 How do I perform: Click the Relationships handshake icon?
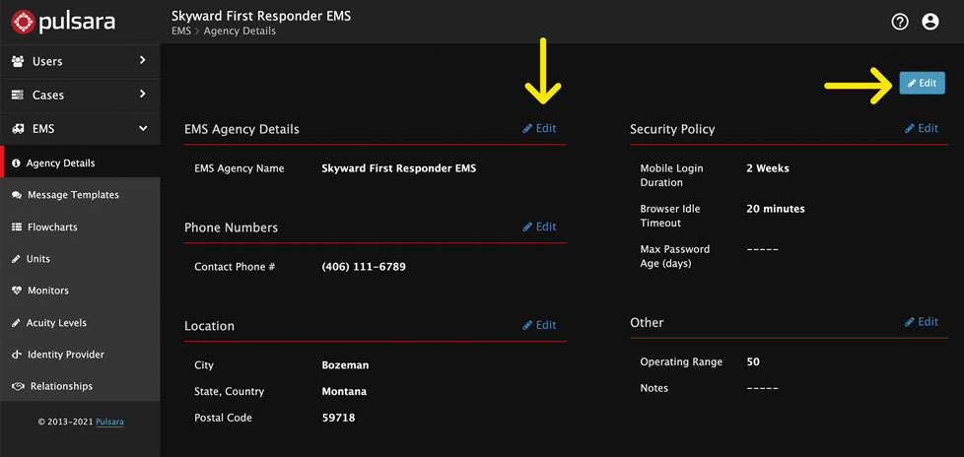point(18,387)
